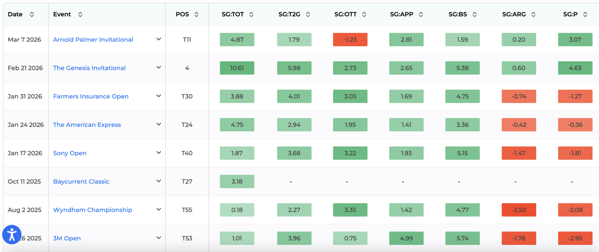Viewport: 599px width, 252px height.
Task: Sort by SG:P column arrows
Action: pos(585,15)
